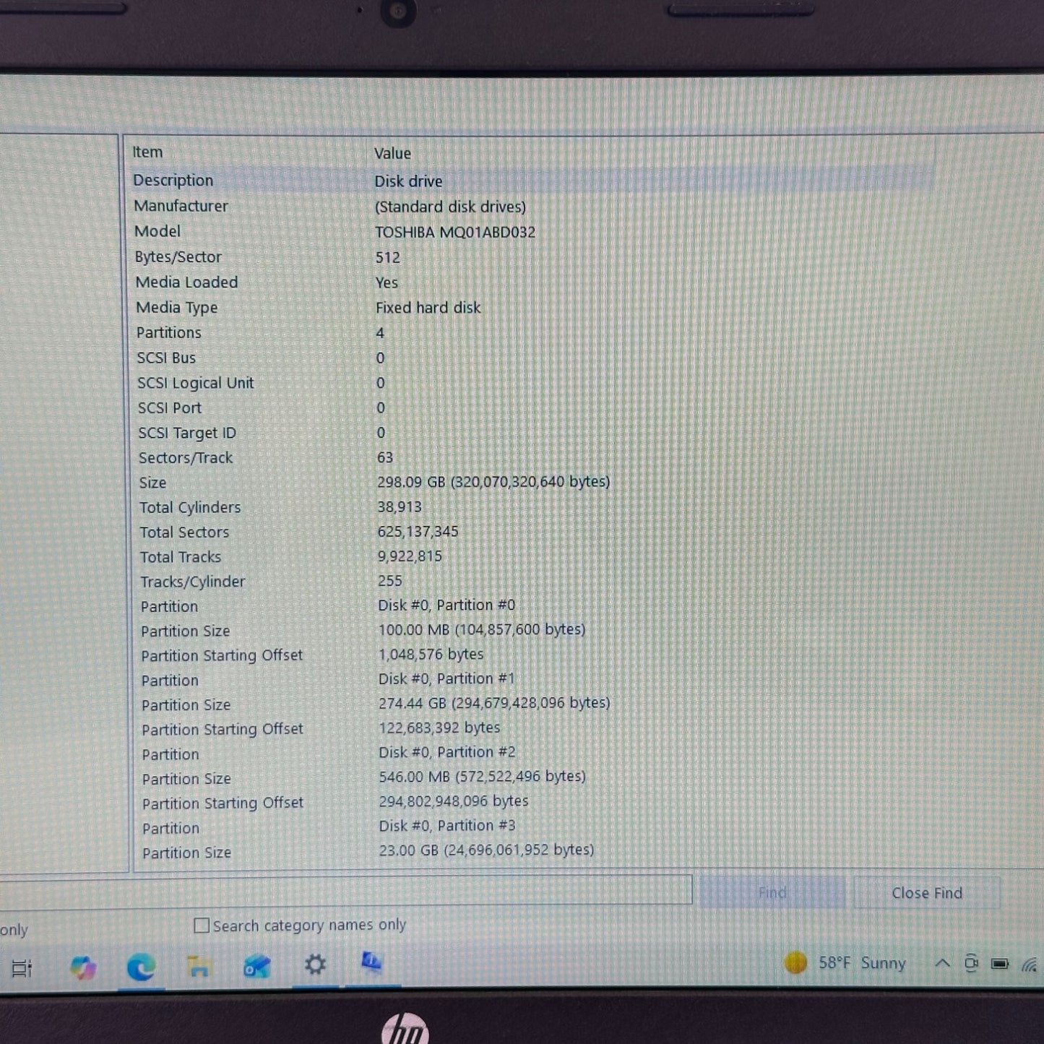This screenshot has height=1044, width=1044.
Task: Click the battery icon in system tray
Action: click(x=1000, y=964)
